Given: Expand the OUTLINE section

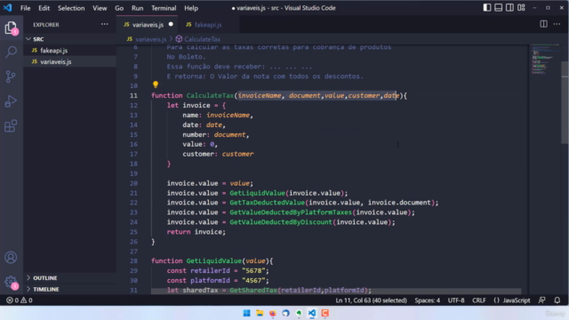Looking at the screenshot, I should point(69,278).
